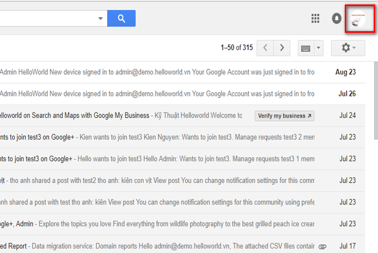Open the Data migration service report email

(x=183, y=244)
